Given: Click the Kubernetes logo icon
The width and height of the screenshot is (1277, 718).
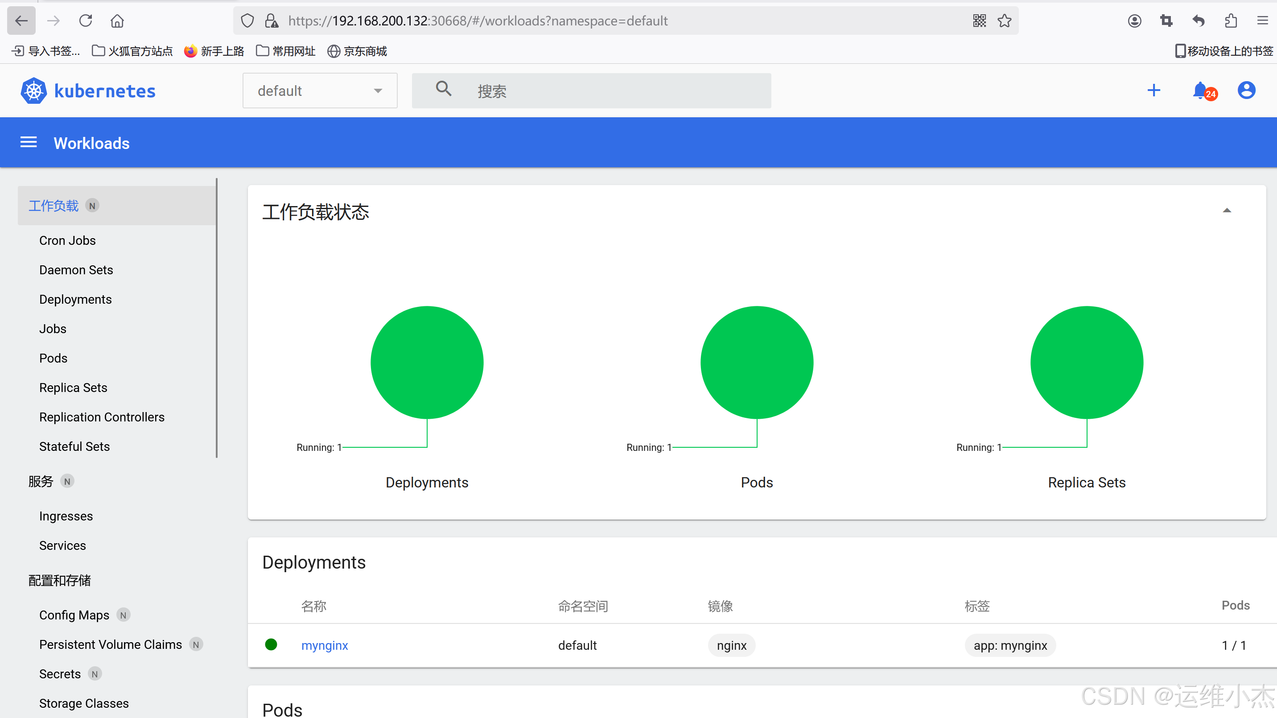Looking at the screenshot, I should pyautogui.click(x=34, y=91).
